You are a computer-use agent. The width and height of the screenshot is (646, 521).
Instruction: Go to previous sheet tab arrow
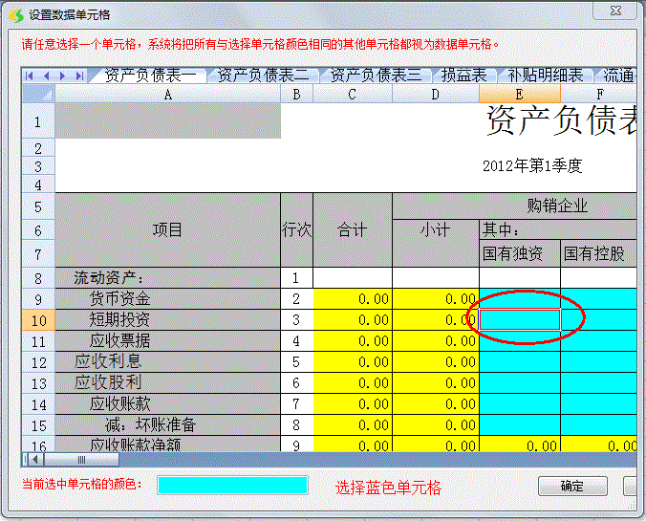(x=46, y=76)
